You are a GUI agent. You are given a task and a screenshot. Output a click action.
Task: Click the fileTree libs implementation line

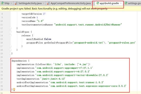click(x=53, y=64)
